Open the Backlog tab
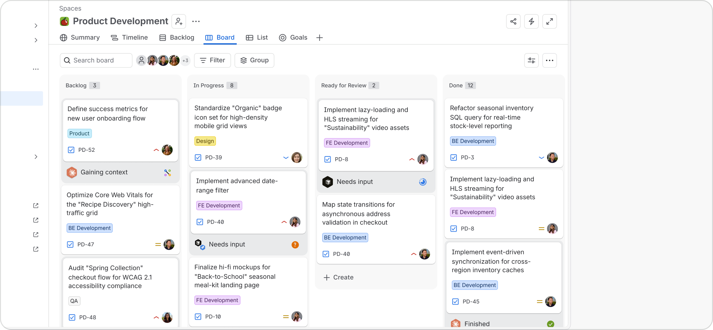The width and height of the screenshot is (713, 330). (177, 38)
